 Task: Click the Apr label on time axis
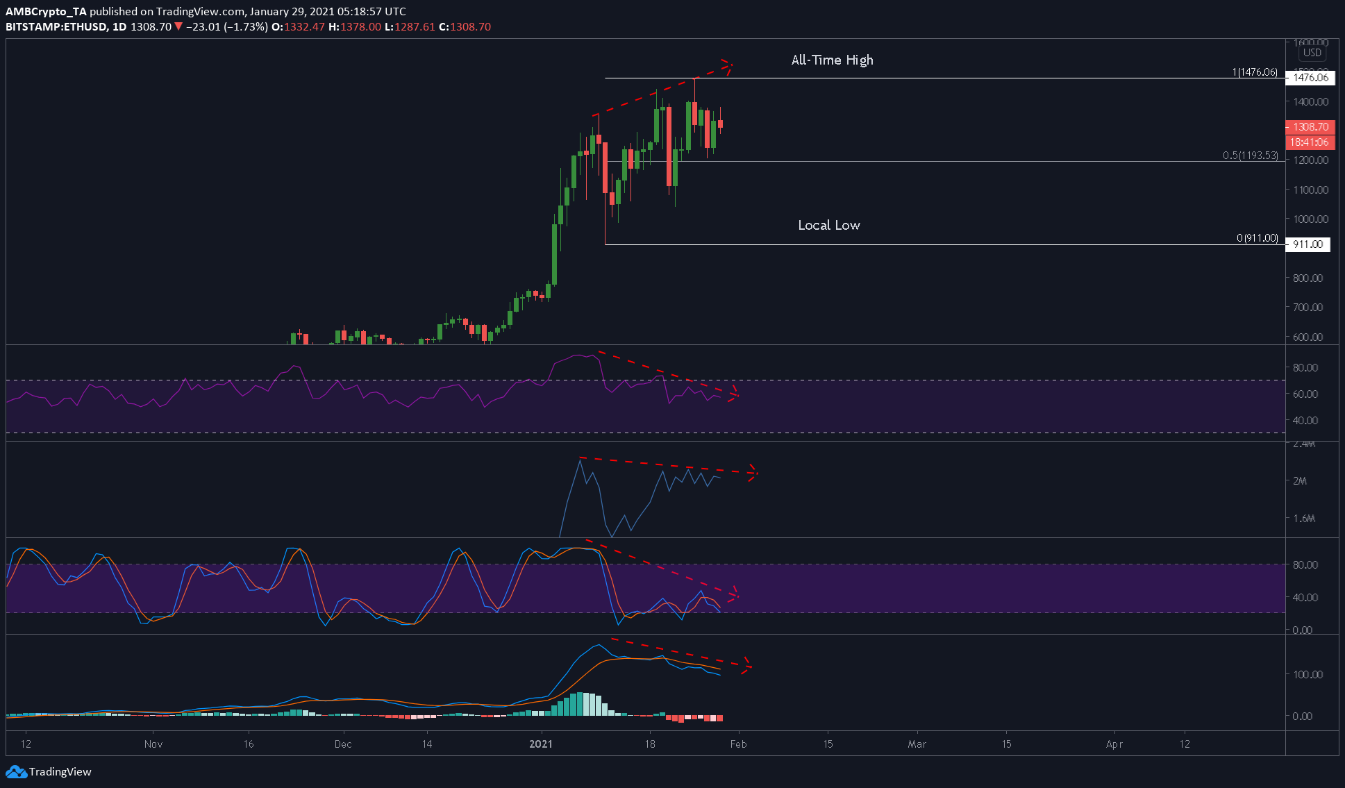point(1114,744)
